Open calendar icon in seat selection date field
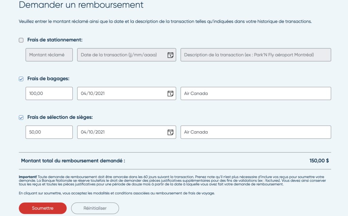The height and width of the screenshot is (216, 348). (171, 132)
